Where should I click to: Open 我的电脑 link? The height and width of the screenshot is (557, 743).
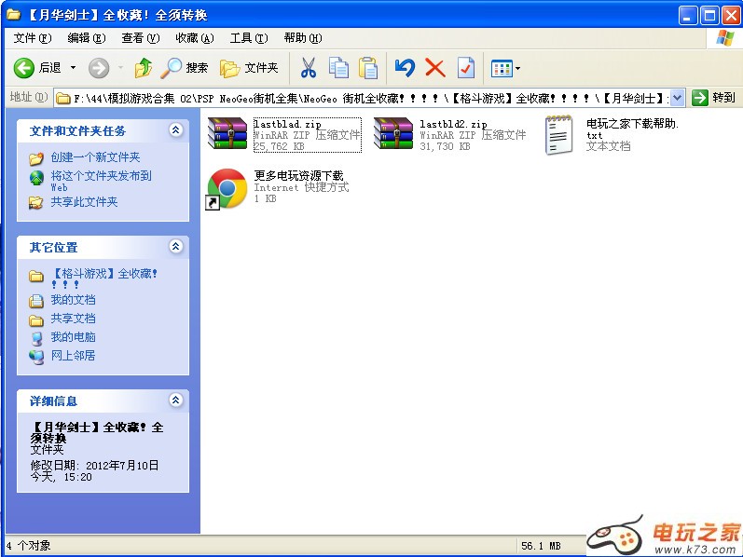pyautogui.click(x=73, y=337)
